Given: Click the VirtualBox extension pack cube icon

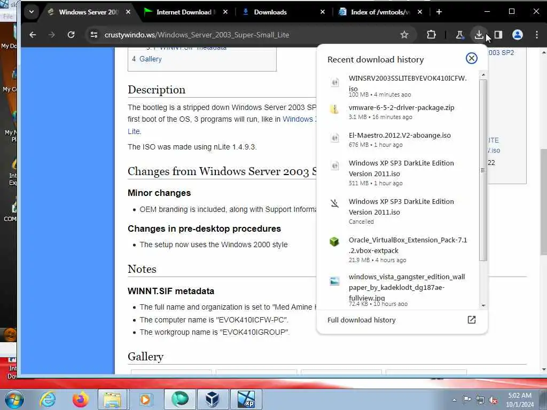Looking at the screenshot, I should [334, 241].
